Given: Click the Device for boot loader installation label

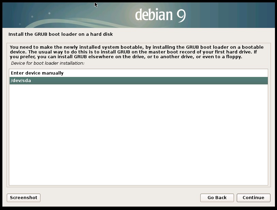Looking at the screenshot, I should [x=48, y=63].
